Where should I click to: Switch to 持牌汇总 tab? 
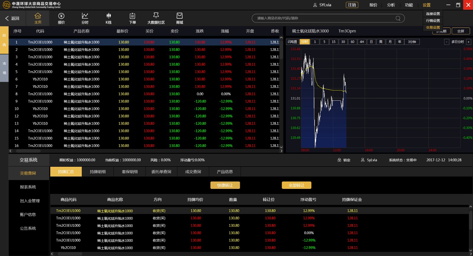point(66,172)
